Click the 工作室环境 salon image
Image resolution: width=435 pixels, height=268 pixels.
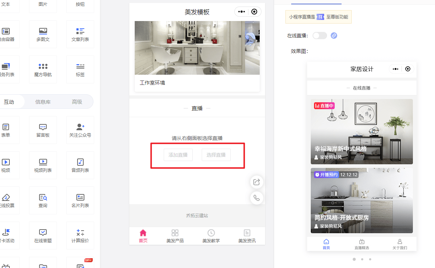point(197,48)
